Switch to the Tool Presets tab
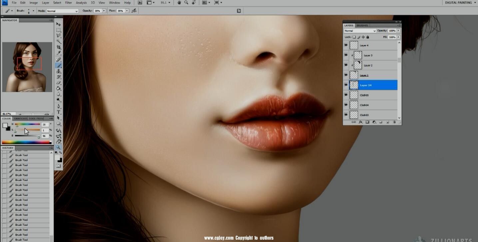 tap(36, 118)
